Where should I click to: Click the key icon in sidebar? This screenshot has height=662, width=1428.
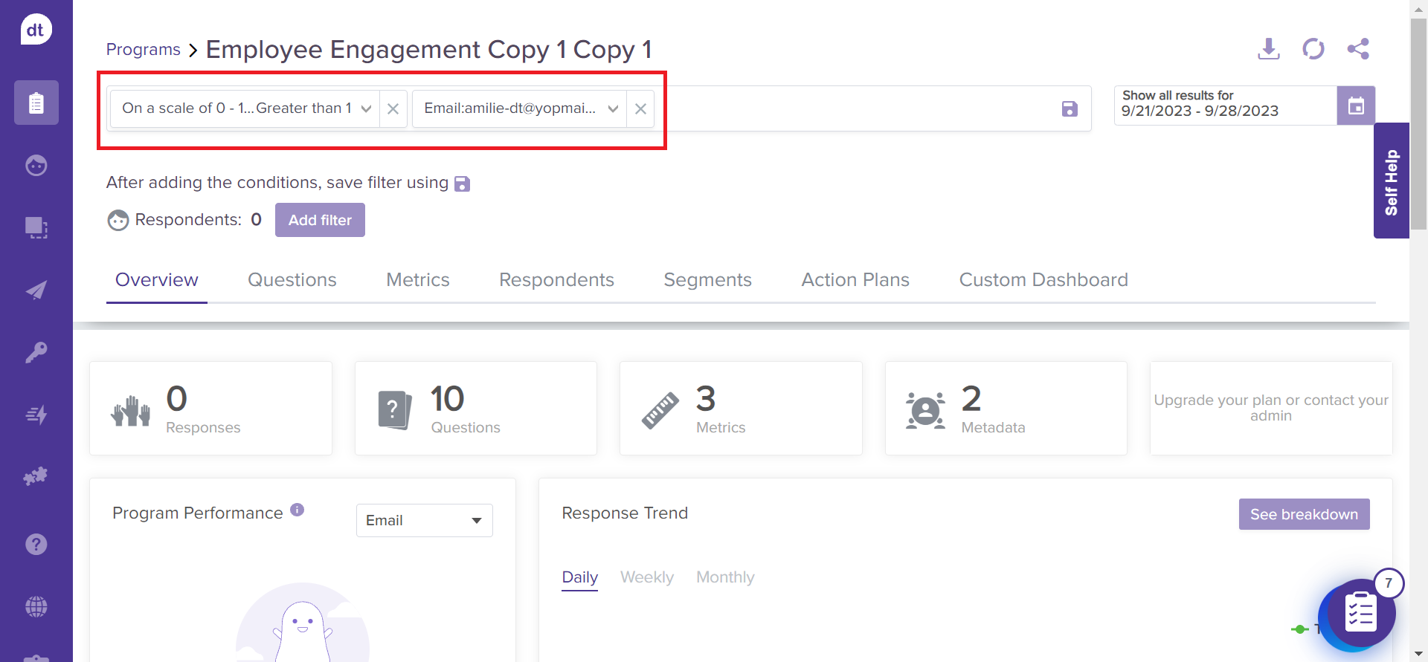pos(36,351)
